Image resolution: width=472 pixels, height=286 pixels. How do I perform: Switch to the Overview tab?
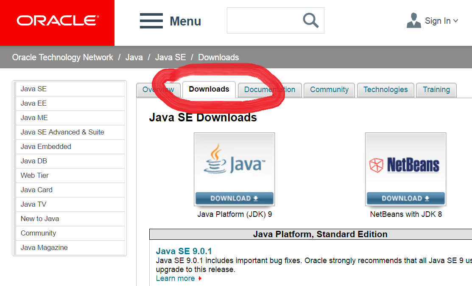tap(158, 90)
